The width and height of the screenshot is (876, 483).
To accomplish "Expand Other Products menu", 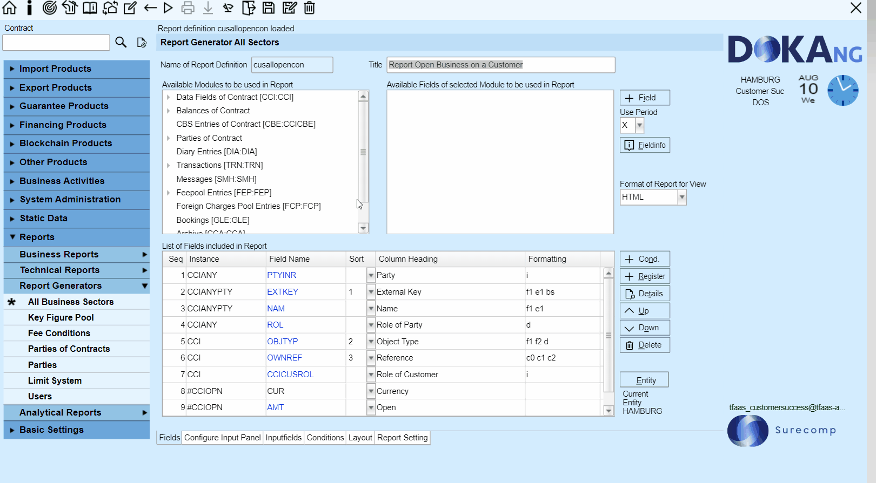I will (77, 162).
